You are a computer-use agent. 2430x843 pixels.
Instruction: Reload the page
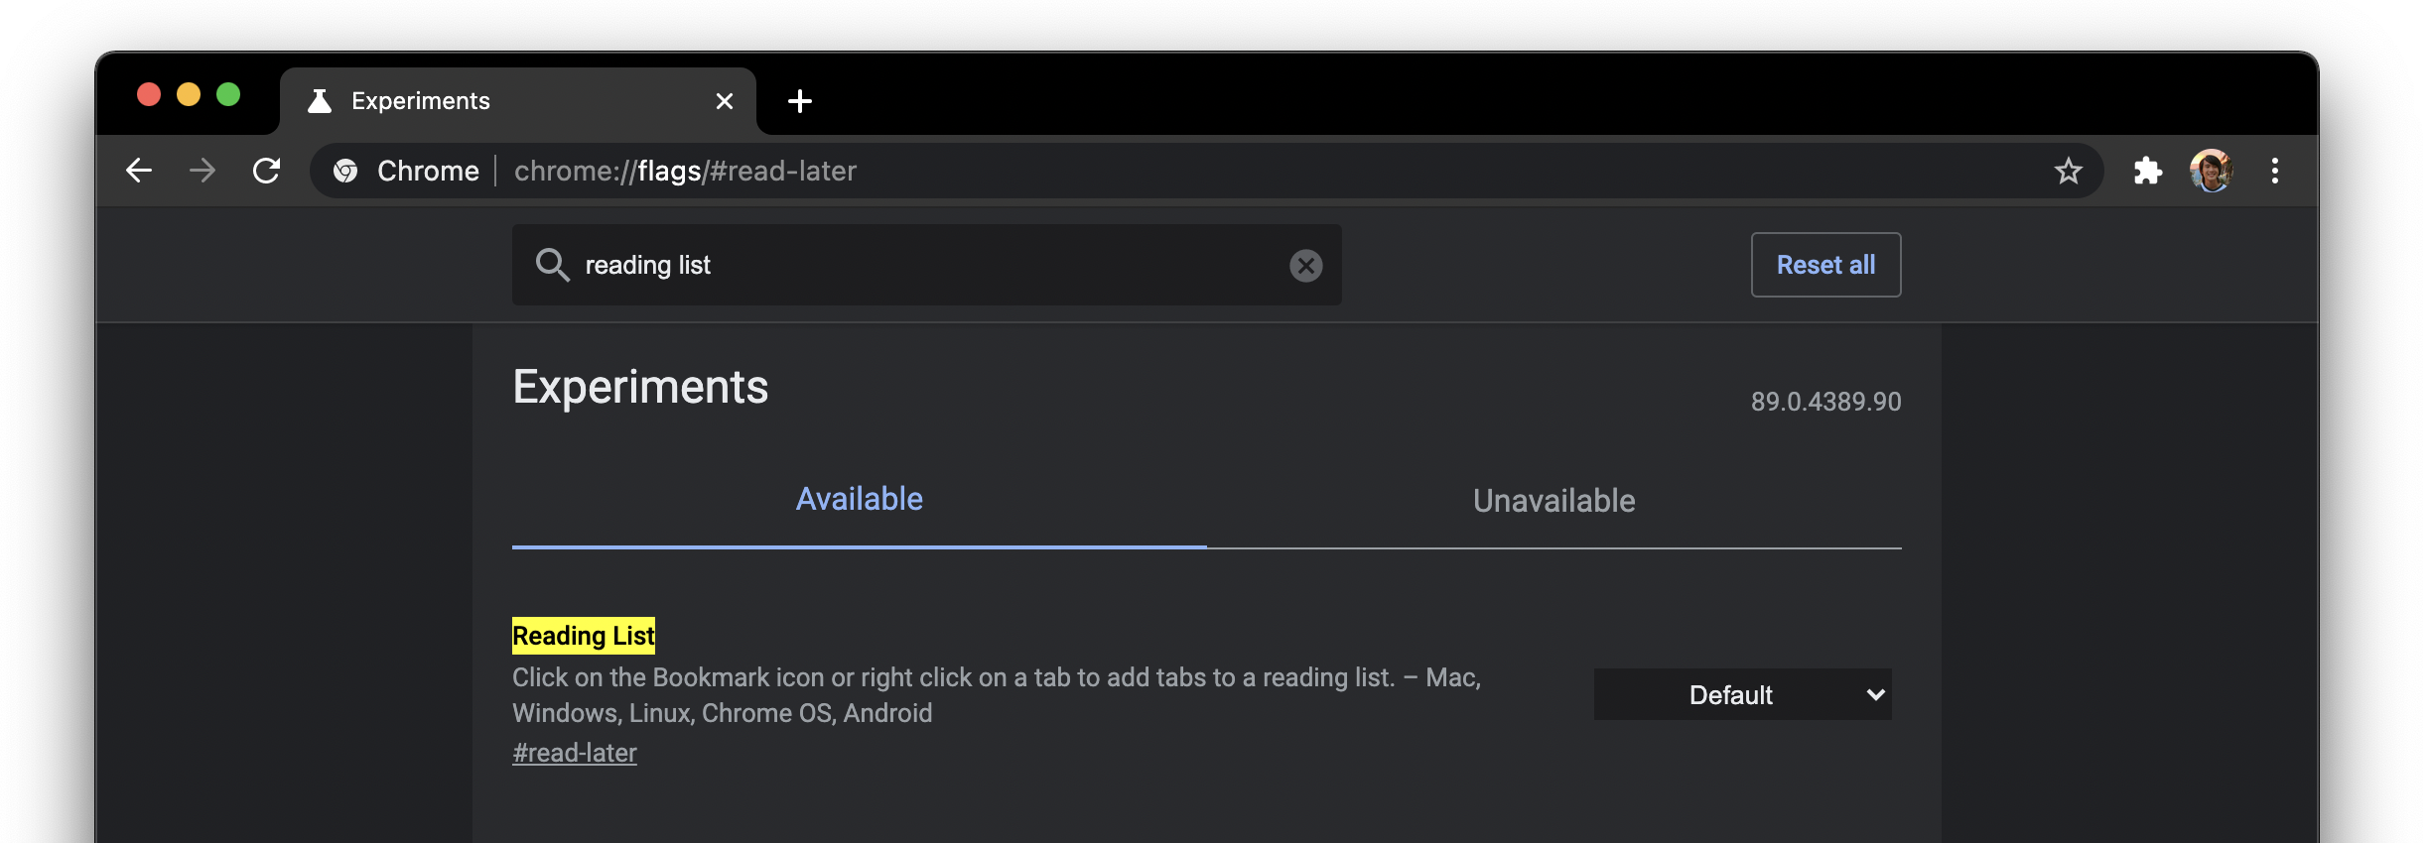pyautogui.click(x=266, y=171)
